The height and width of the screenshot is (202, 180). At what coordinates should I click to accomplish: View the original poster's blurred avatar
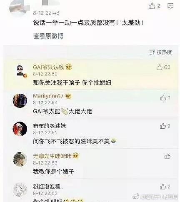click(18, 7)
